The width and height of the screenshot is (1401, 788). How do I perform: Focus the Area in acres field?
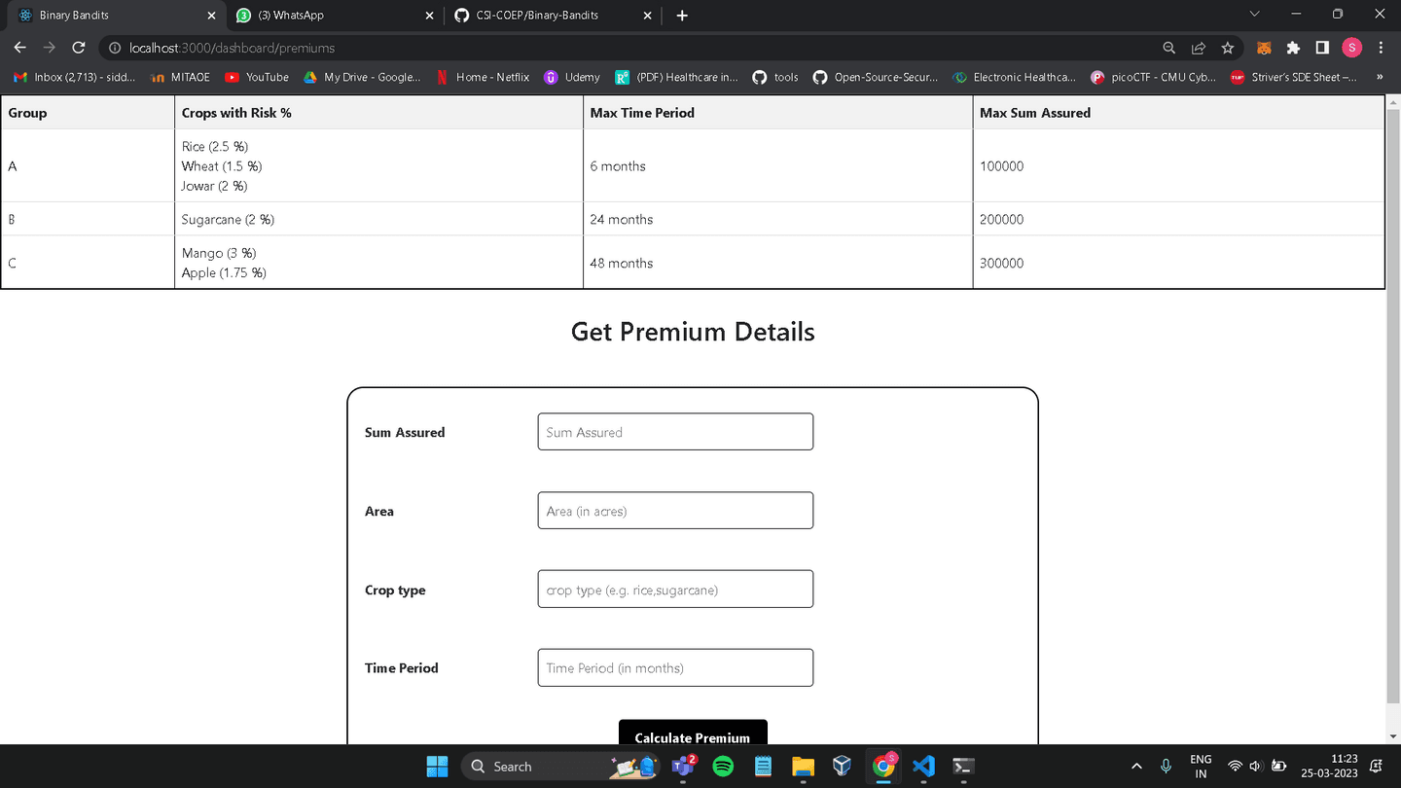click(675, 511)
